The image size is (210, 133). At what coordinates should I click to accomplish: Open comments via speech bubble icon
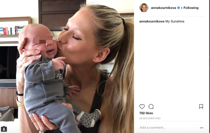(151, 106)
